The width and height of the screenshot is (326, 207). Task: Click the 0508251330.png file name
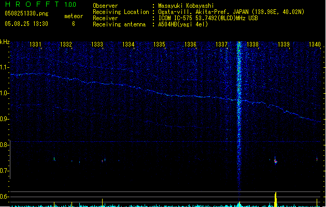pos(26,14)
